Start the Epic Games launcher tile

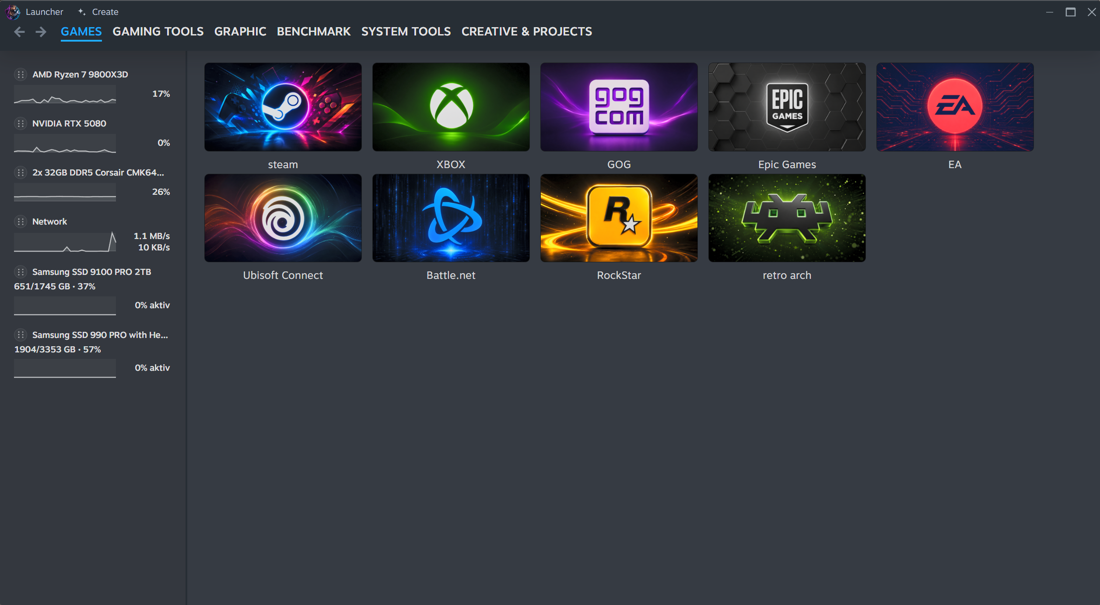tap(787, 107)
